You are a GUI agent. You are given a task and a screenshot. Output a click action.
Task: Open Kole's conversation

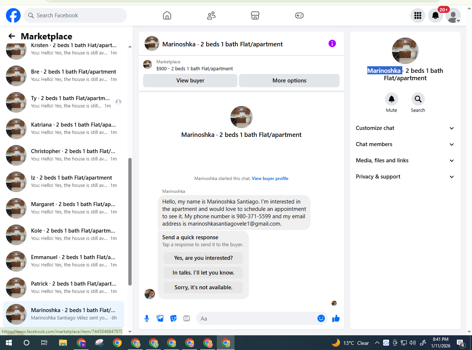pyautogui.click(x=63, y=234)
